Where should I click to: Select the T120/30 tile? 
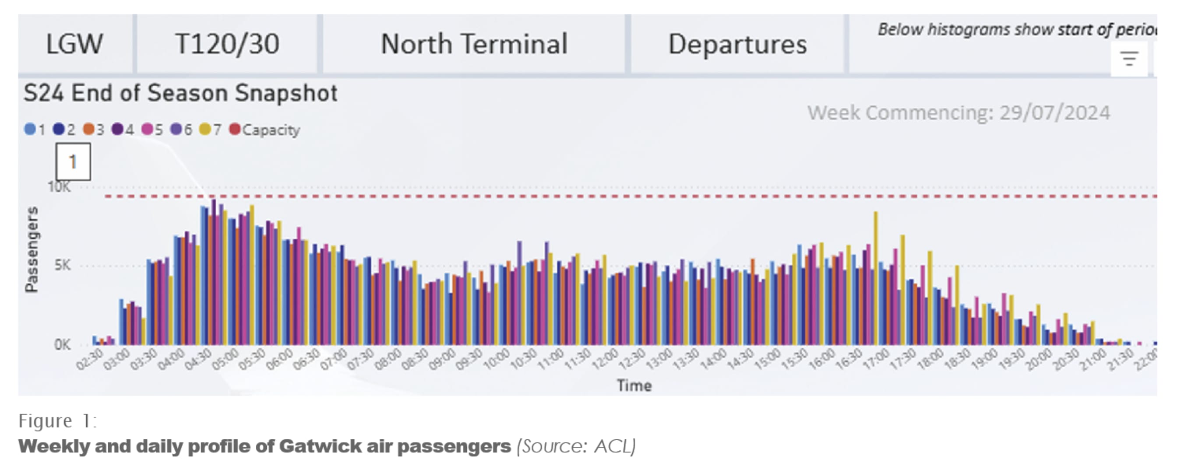227,44
